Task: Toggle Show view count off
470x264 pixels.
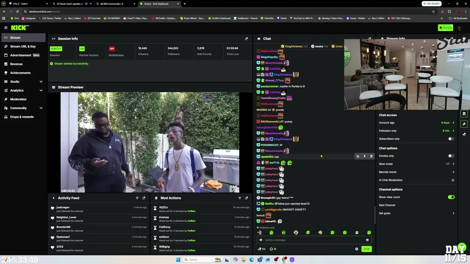Action: pos(451,197)
